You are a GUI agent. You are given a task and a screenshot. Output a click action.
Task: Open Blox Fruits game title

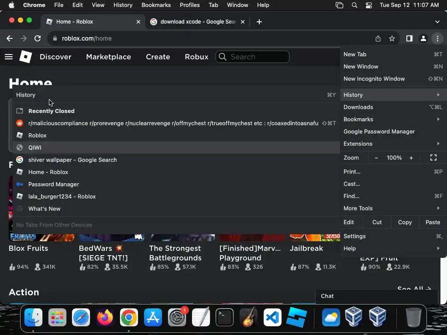pos(28,248)
